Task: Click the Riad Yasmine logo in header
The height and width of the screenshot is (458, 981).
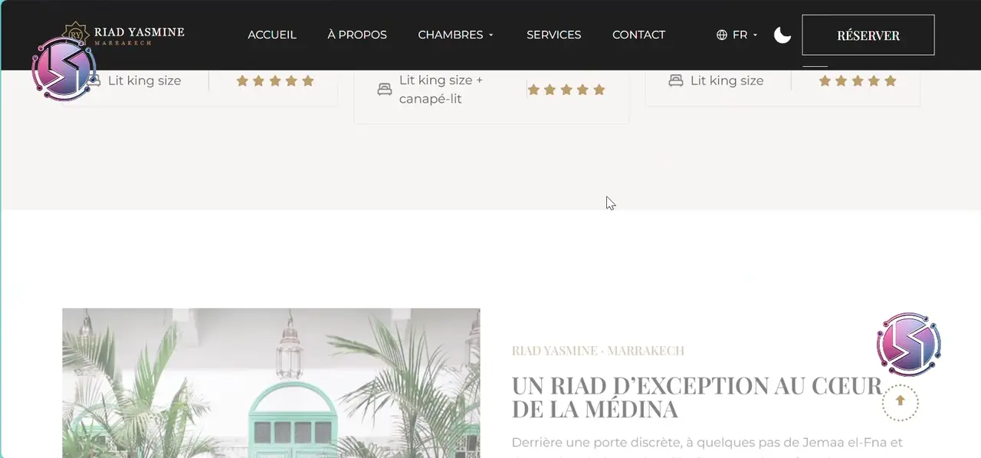Action: 123,34
